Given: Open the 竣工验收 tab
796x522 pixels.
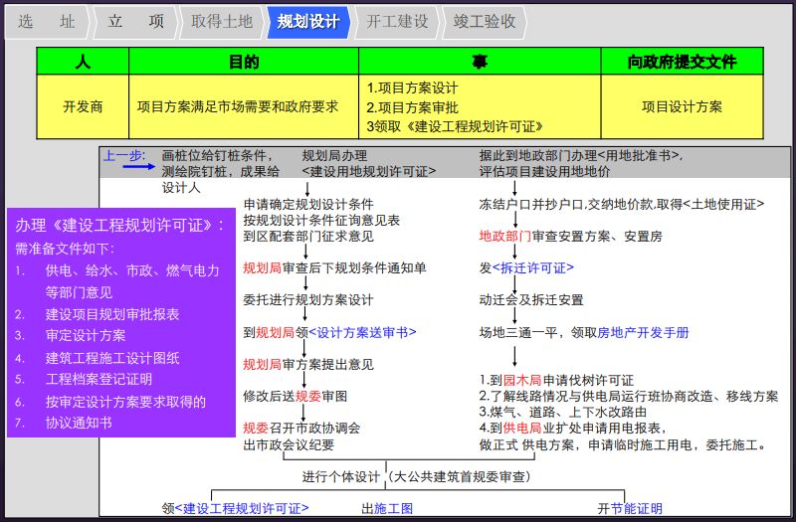Looking at the screenshot, I should tap(485, 21).
